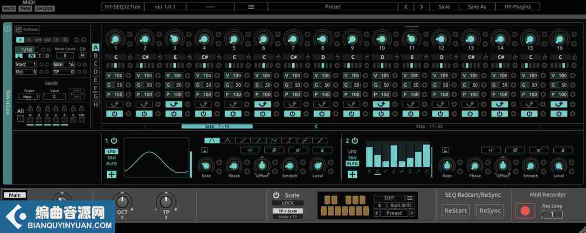Screen dimensions: 586x233
Task: Click the randomize All dice icon
Action: point(21,119)
